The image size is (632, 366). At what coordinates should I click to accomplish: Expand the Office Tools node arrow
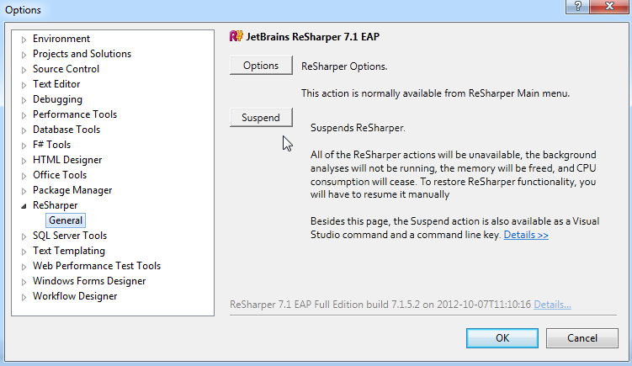click(x=24, y=176)
